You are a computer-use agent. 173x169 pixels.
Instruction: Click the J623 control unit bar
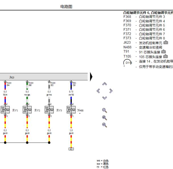pos(44,77)
